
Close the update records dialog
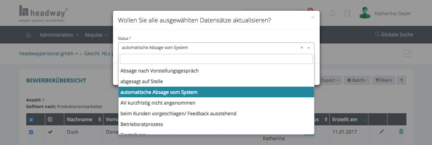coord(313,17)
